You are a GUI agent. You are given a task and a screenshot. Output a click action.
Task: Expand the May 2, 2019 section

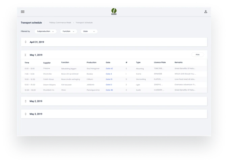click(26, 101)
